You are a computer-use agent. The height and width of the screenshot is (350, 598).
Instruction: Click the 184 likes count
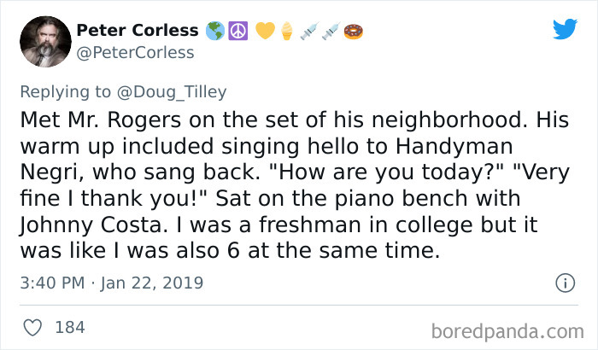click(68, 326)
